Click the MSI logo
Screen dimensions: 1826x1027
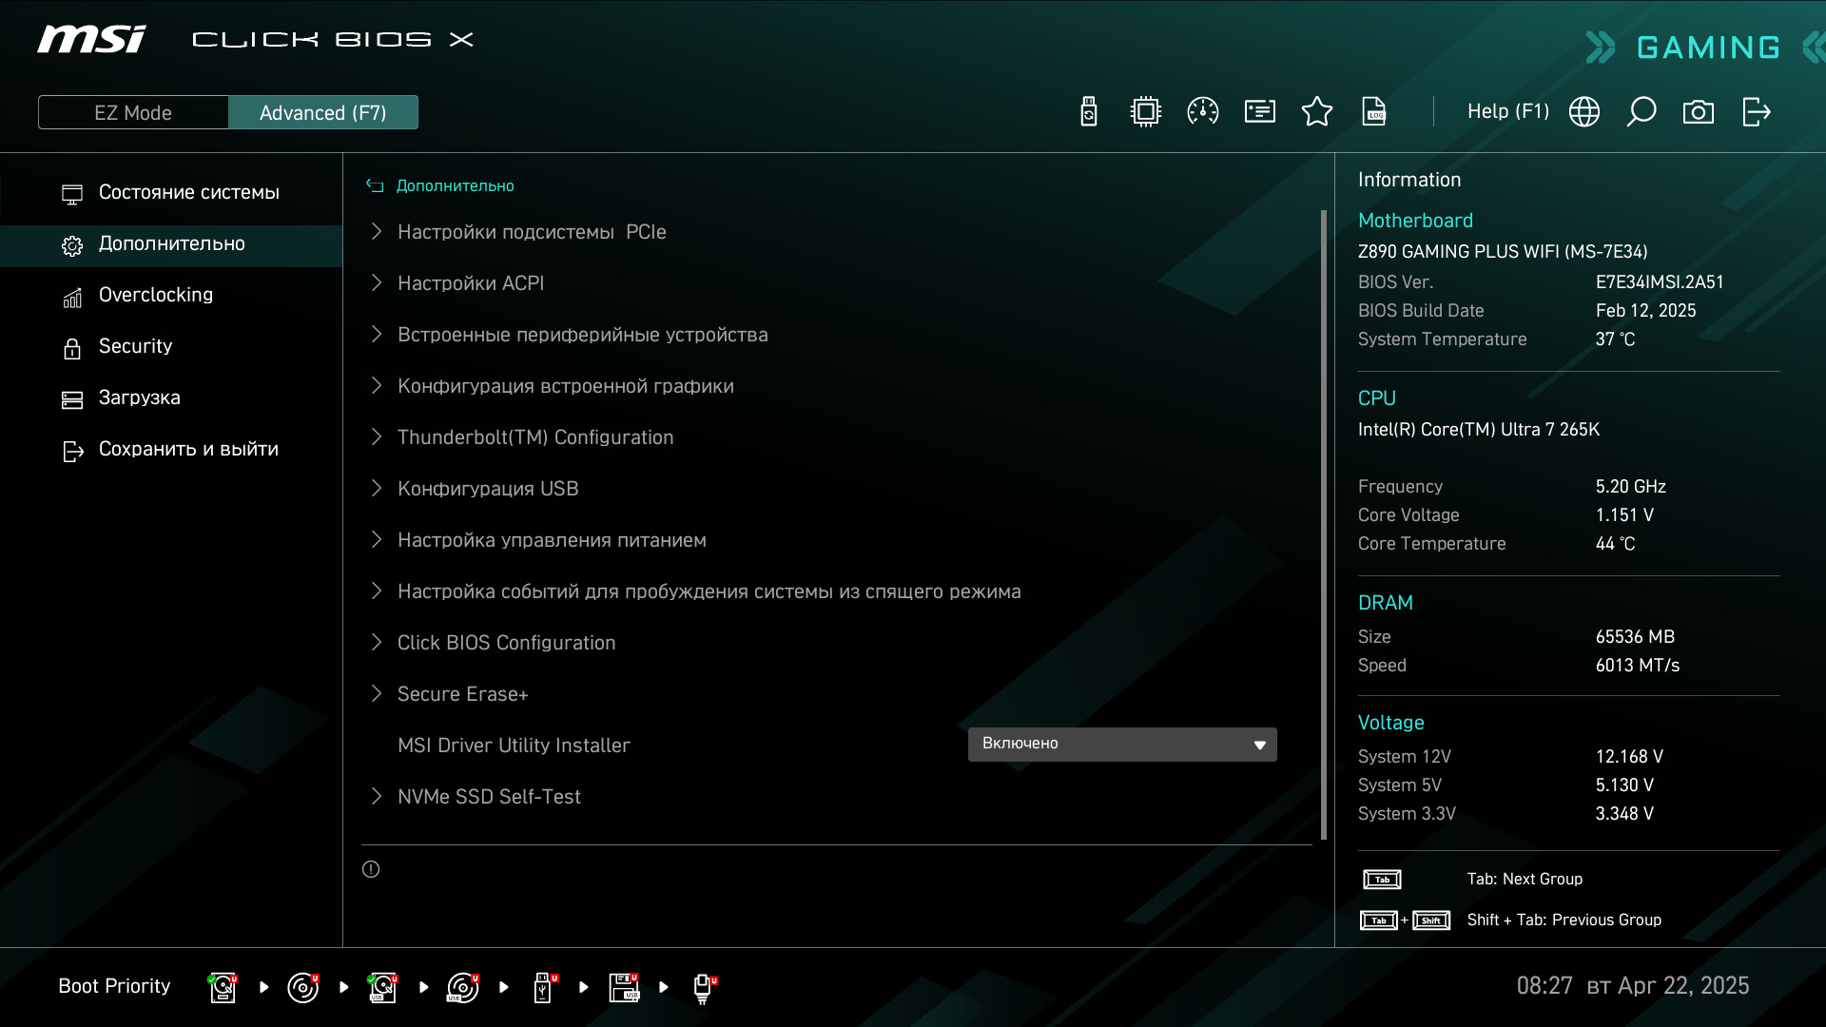click(91, 39)
